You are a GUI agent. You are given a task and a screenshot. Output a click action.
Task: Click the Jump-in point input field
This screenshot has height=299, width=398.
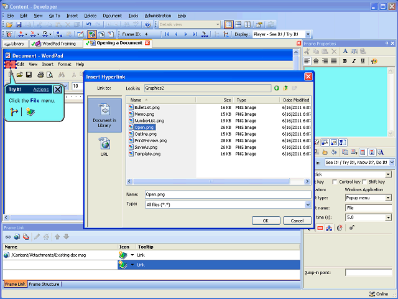click(x=369, y=273)
